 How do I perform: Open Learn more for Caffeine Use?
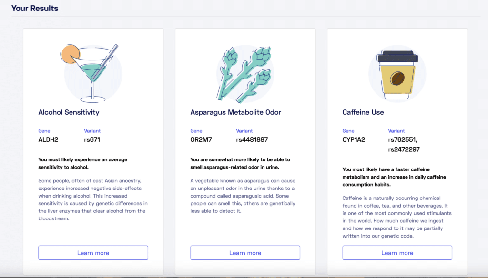[397, 253]
